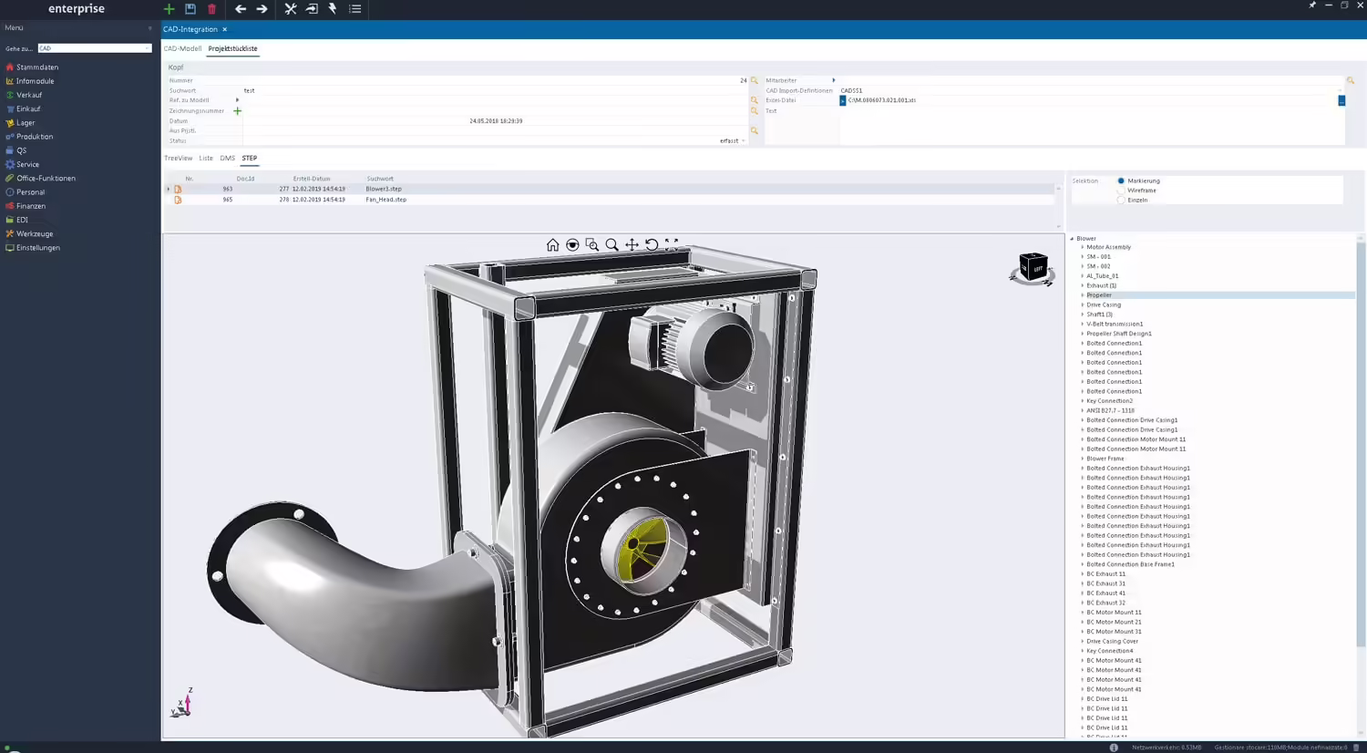
Task: Click the Home view icon above 3D model
Action: (x=552, y=244)
